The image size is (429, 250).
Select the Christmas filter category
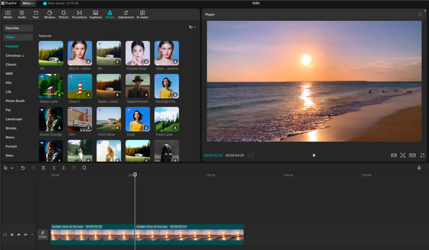[x=15, y=55]
